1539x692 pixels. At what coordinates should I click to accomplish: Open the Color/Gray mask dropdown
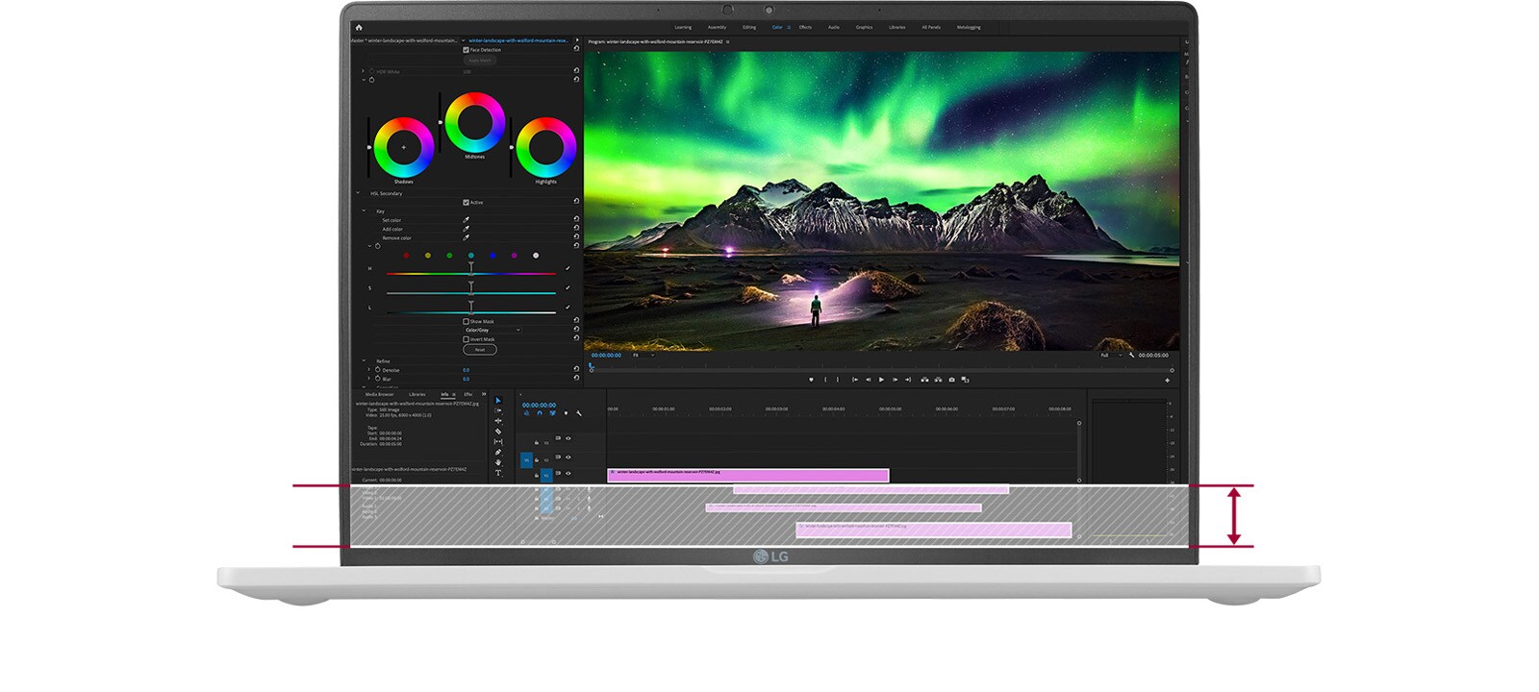[x=492, y=331]
